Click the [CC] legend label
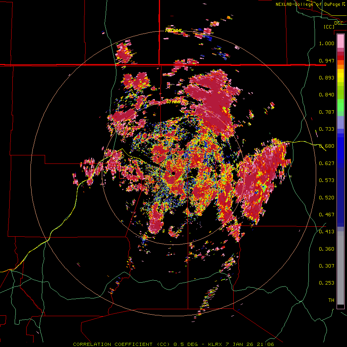Screen dimensions: 347x347 (x=329, y=27)
